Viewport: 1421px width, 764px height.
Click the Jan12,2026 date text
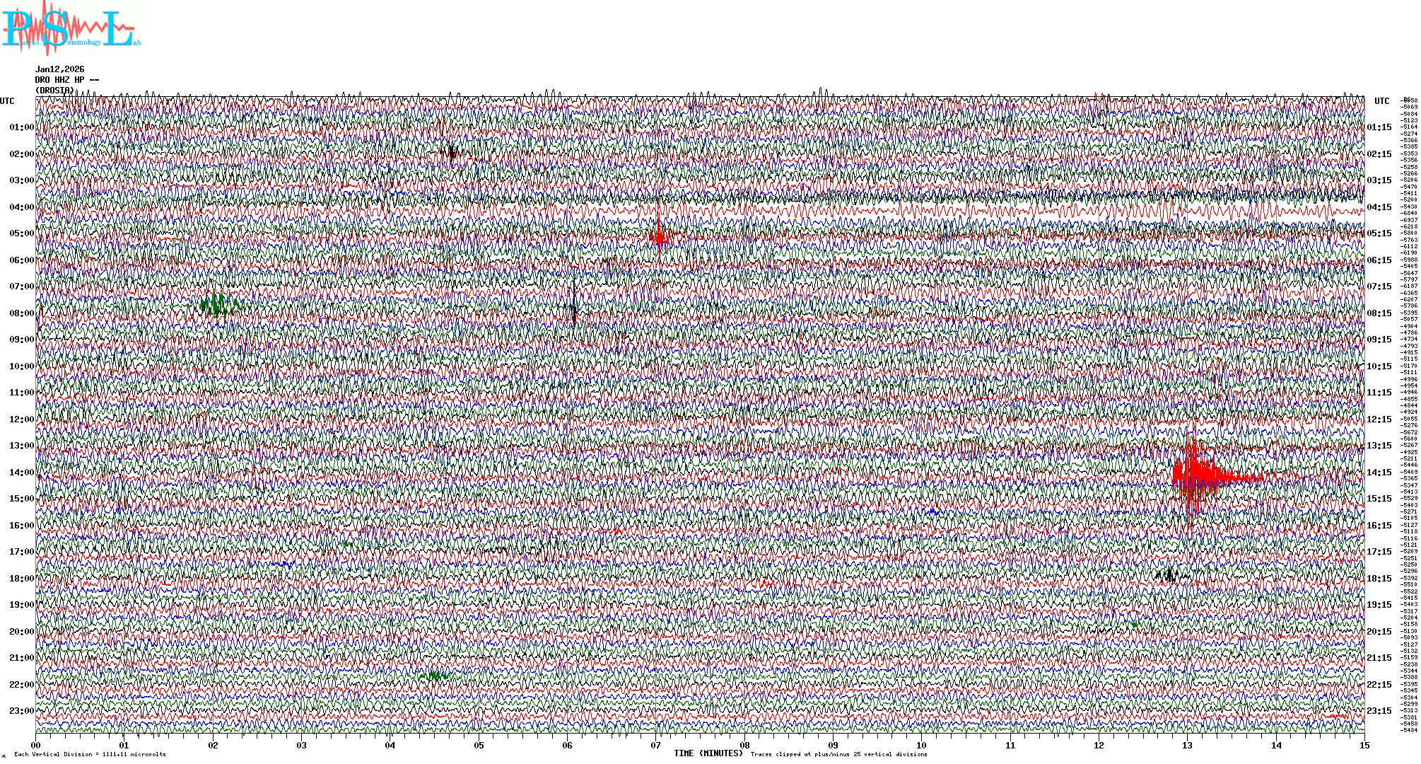[60, 69]
